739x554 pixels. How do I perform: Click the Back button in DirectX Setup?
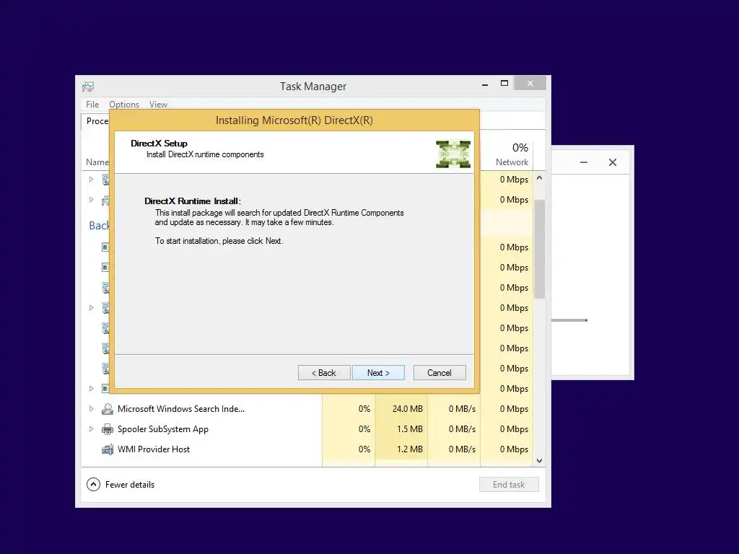click(x=324, y=373)
